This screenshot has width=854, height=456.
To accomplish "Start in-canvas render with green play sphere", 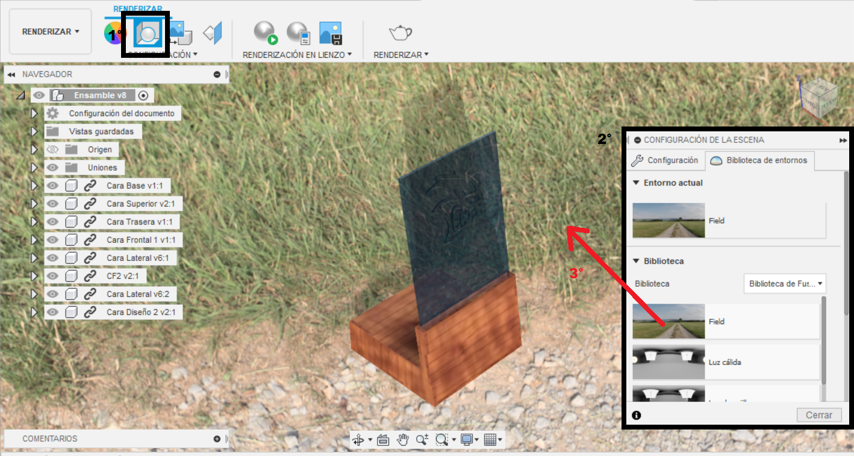I will (265, 33).
